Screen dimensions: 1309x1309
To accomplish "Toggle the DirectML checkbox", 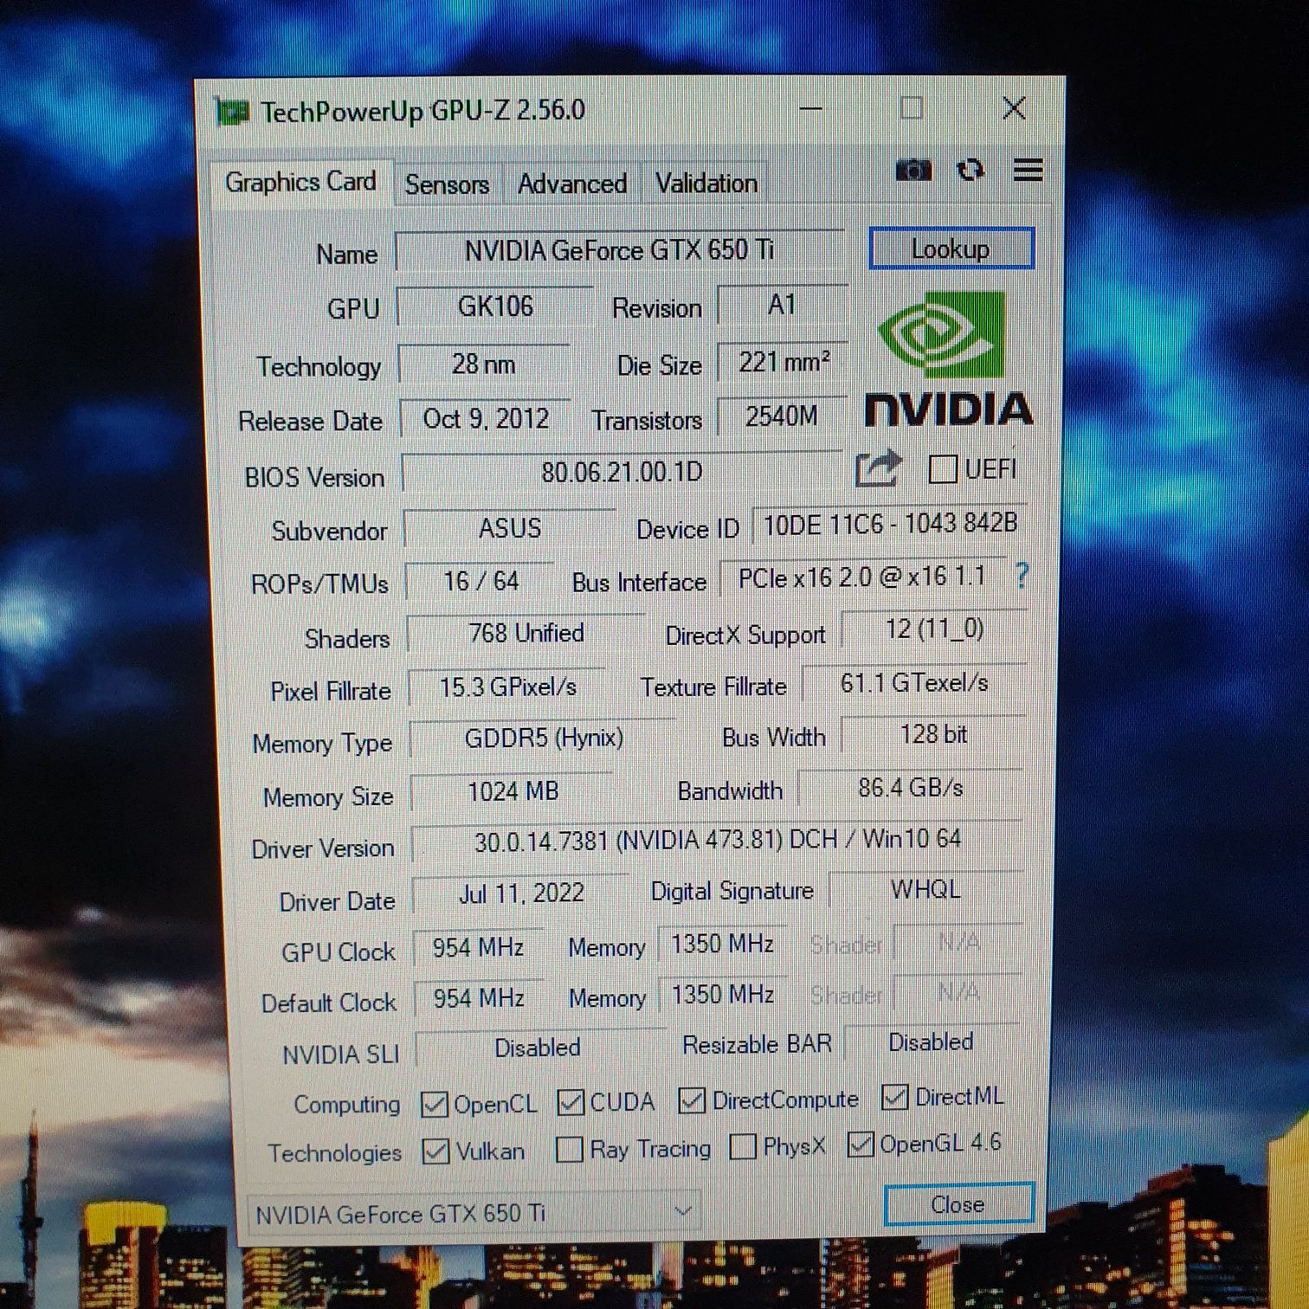I will 894,1097.
